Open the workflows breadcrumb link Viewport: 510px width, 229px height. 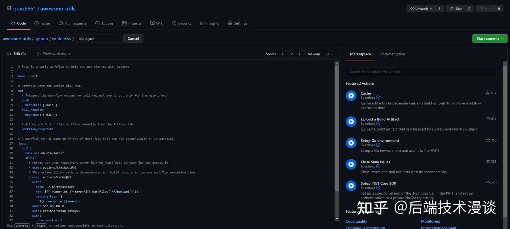coord(61,39)
